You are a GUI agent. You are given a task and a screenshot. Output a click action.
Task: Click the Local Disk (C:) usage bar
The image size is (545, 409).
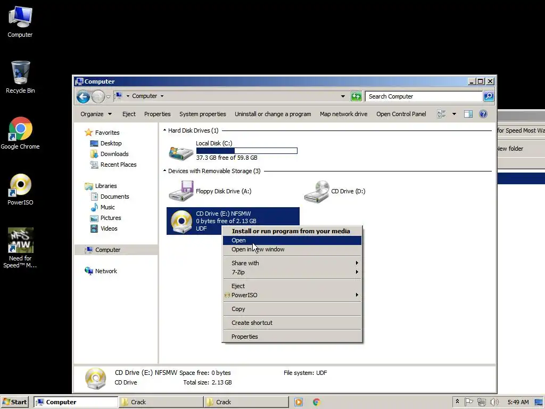(247, 151)
